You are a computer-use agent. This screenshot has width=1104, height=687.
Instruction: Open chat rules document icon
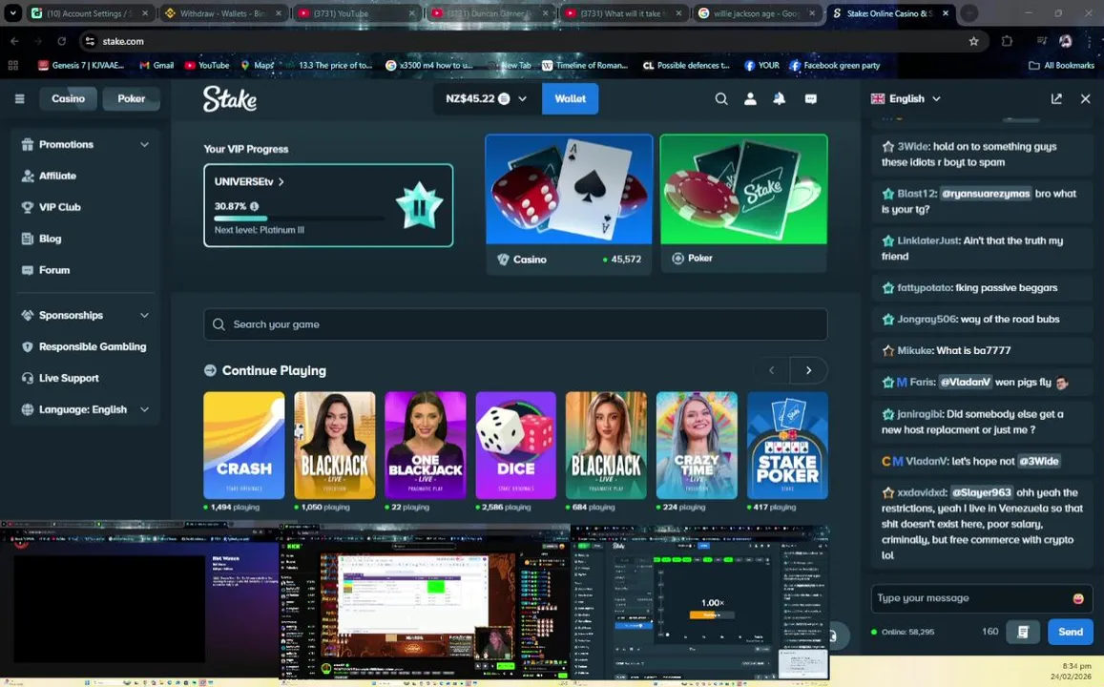1023,632
